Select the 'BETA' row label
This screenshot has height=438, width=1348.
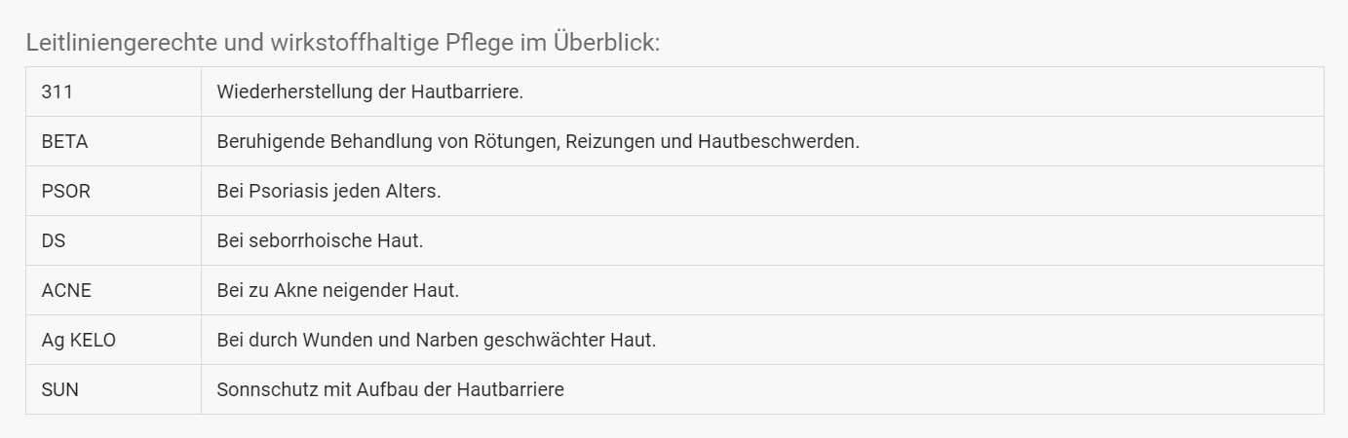point(64,141)
